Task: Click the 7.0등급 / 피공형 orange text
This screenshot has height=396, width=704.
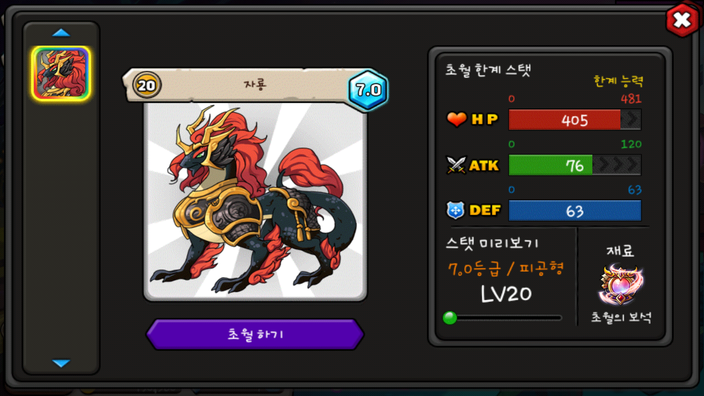Action: [506, 269]
